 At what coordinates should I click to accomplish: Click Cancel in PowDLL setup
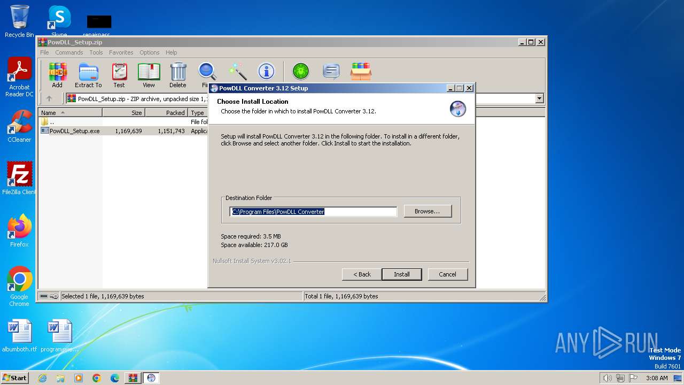pos(447,274)
